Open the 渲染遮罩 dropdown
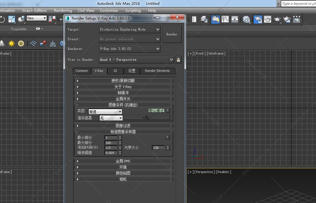This screenshot has width=316, height=203. (x=120, y=118)
